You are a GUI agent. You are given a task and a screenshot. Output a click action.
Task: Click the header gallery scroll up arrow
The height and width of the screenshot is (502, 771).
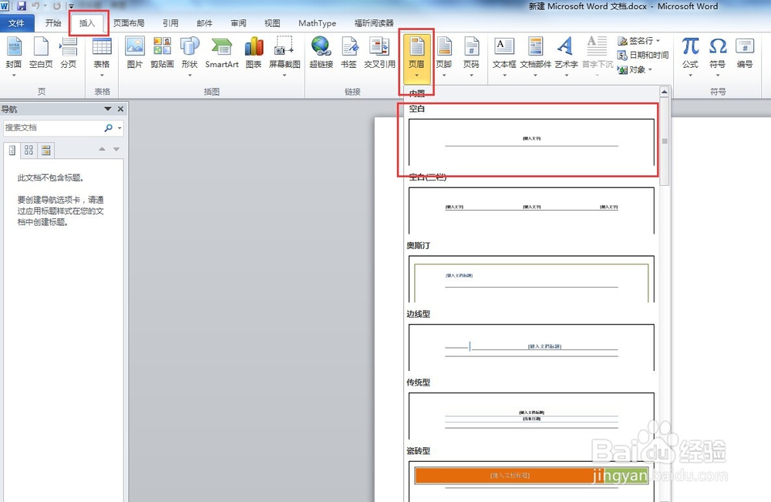[665, 92]
